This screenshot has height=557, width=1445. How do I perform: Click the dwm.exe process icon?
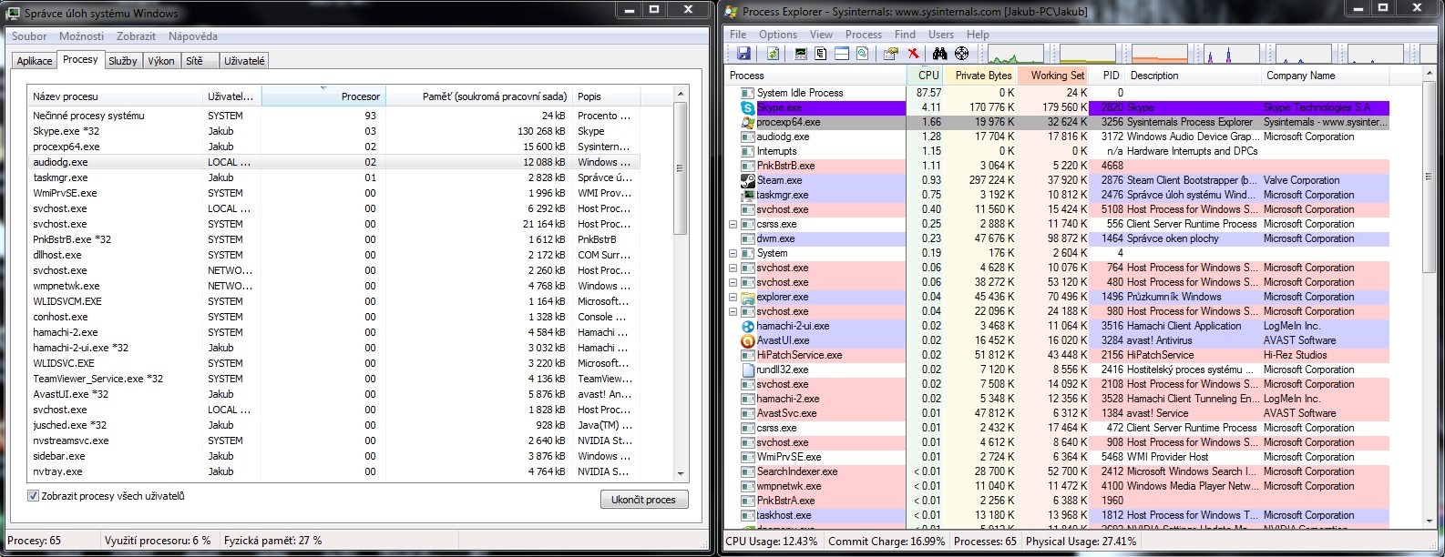(x=748, y=238)
